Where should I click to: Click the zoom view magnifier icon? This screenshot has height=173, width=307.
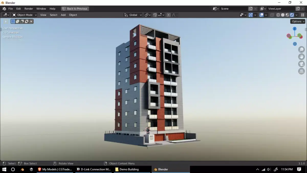point(301,49)
